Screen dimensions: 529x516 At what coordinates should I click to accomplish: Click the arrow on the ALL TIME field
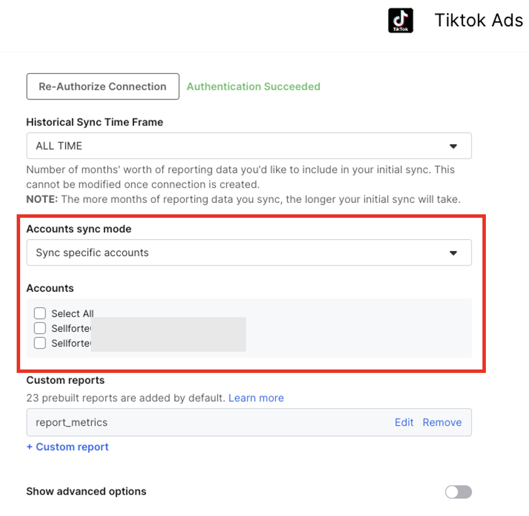[x=453, y=146]
